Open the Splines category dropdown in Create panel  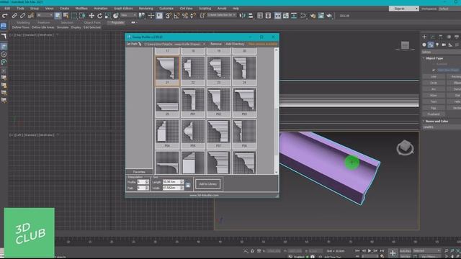tap(441, 52)
